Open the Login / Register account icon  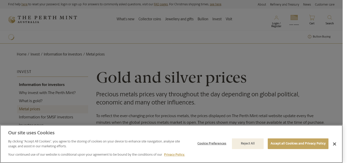(276, 18)
